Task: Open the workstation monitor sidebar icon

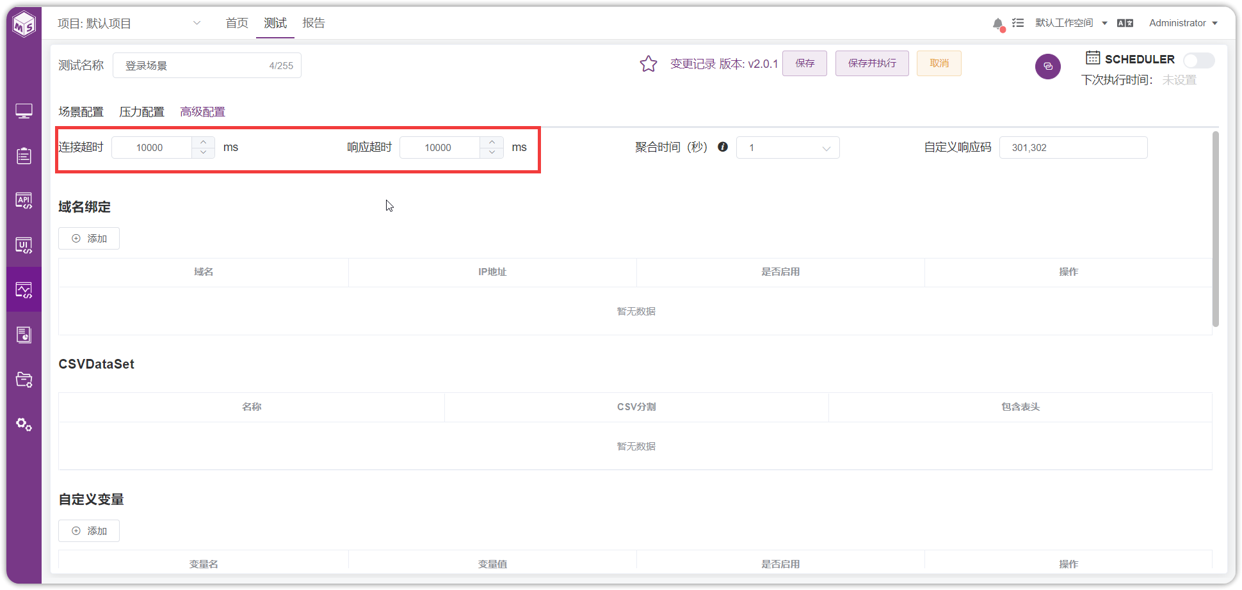Action: [x=24, y=111]
